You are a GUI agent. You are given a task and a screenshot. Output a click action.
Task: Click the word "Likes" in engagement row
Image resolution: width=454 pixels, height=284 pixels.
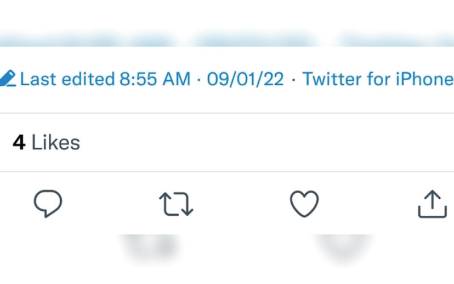click(56, 143)
